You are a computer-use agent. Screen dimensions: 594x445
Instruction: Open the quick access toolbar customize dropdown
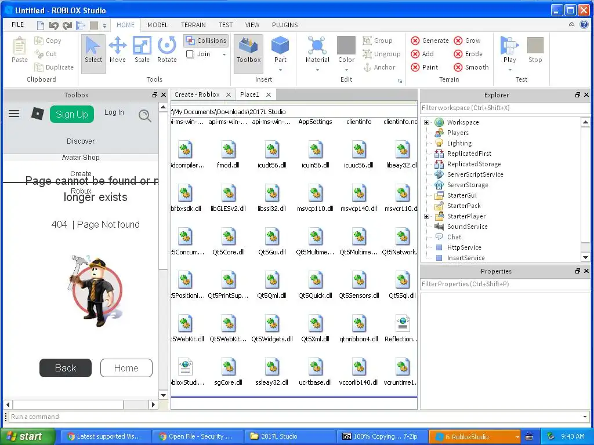click(x=104, y=25)
